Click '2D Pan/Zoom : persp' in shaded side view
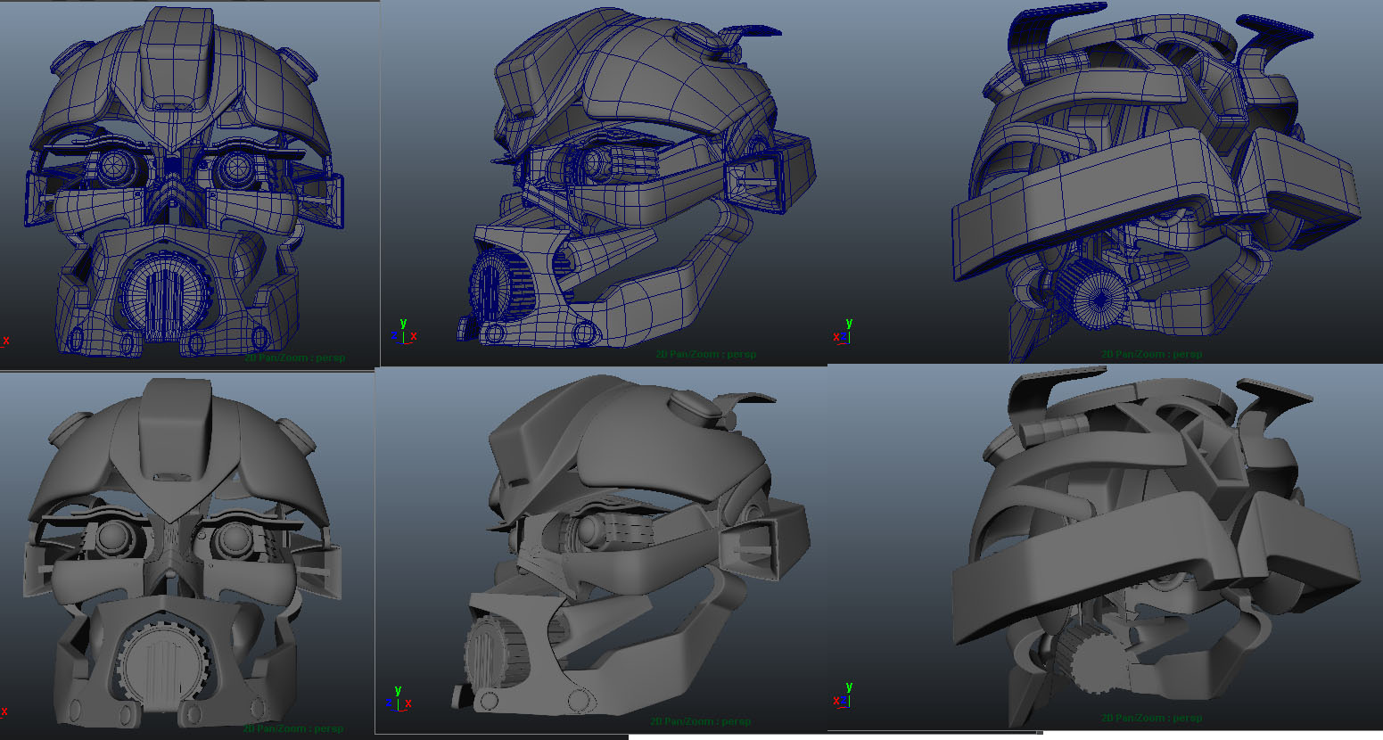This screenshot has width=1383, height=740. 700,721
